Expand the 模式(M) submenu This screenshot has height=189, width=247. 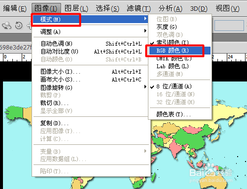coord(90,19)
